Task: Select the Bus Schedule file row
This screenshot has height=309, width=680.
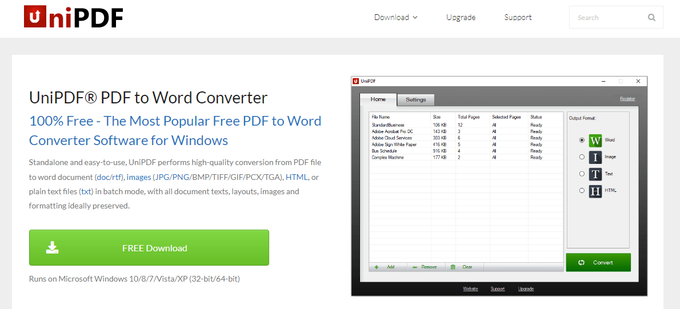Action: 466,151
